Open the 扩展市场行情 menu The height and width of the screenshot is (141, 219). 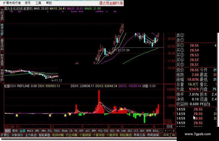click(x=12, y=3)
